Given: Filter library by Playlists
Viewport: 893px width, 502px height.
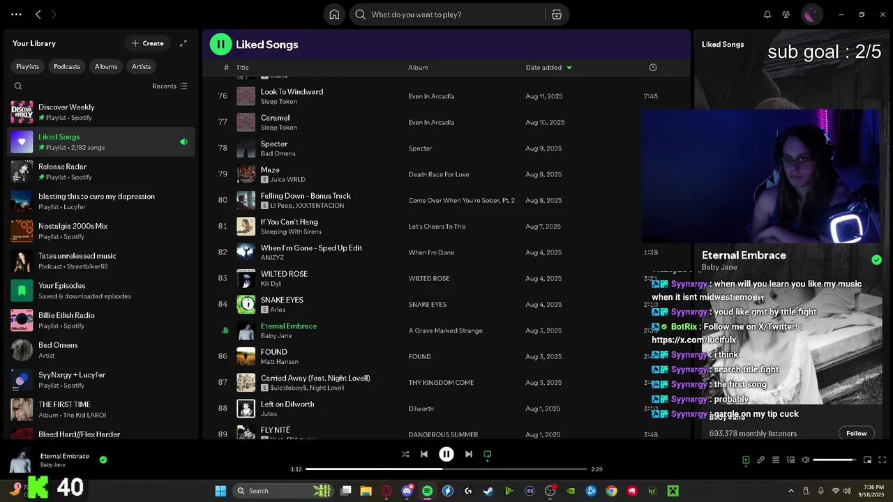Looking at the screenshot, I should coord(28,66).
